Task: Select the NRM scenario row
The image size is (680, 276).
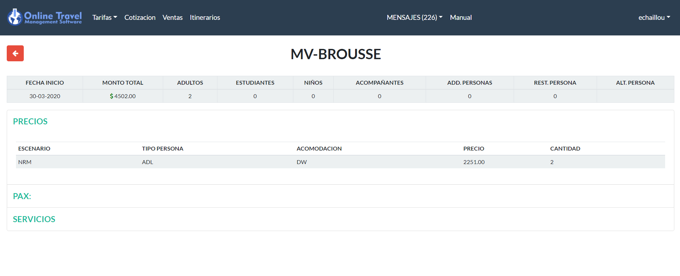Action: pyautogui.click(x=25, y=162)
